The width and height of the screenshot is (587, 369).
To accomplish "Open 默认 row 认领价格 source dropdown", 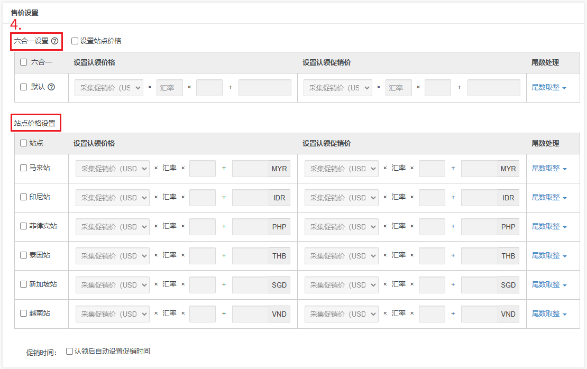I will tap(109, 88).
